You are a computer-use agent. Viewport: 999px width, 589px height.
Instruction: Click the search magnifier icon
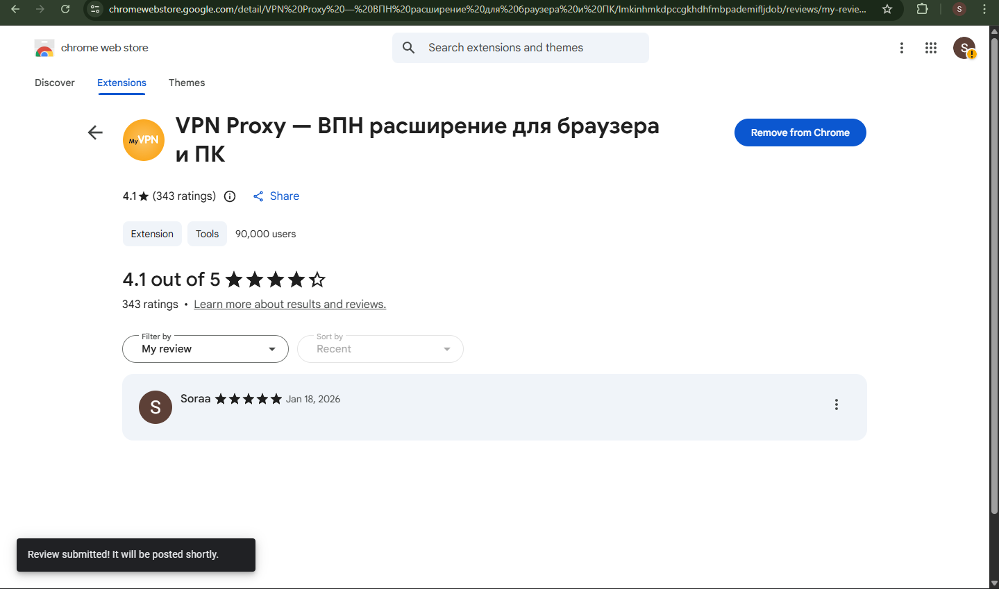pyautogui.click(x=409, y=48)
